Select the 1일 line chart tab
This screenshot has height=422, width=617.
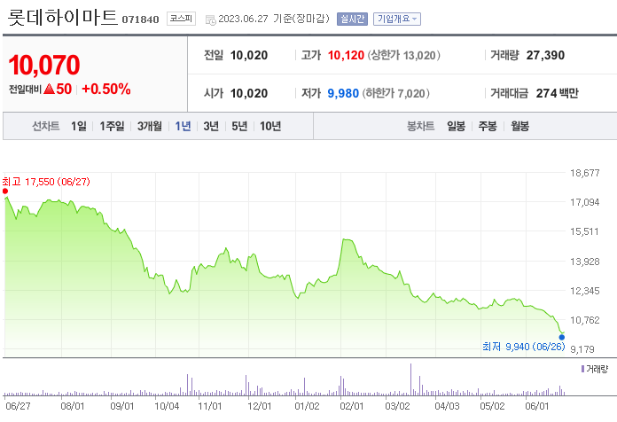79,127
